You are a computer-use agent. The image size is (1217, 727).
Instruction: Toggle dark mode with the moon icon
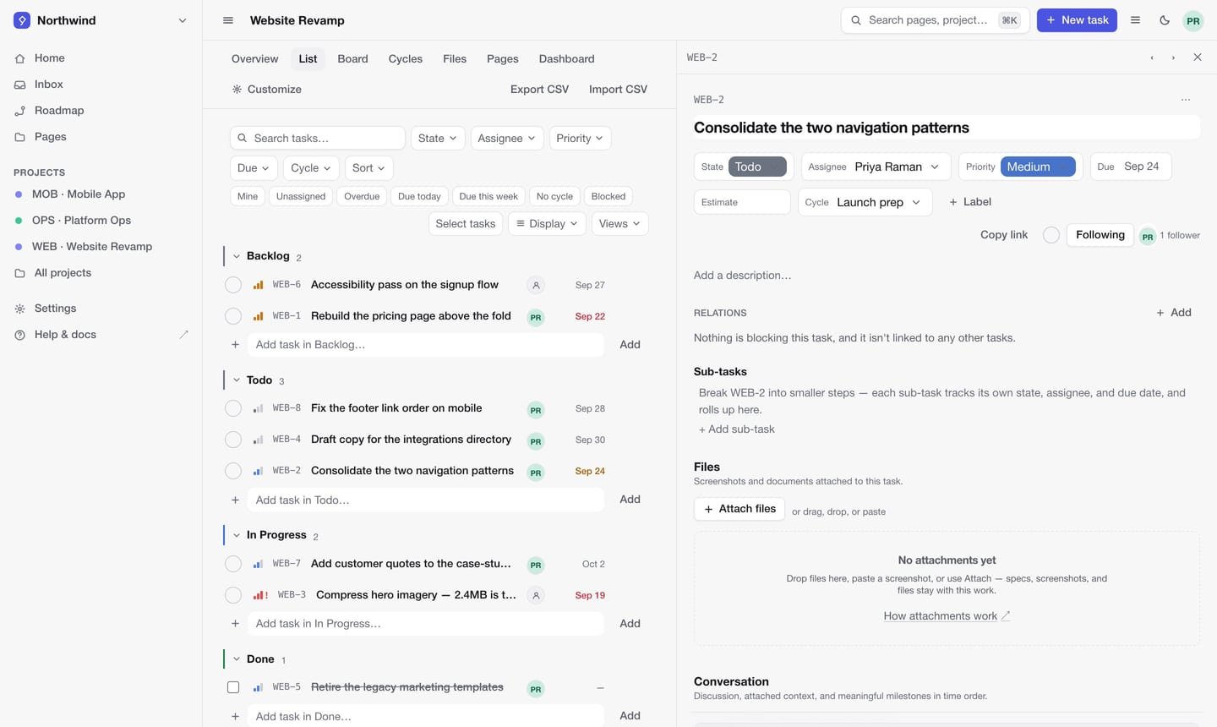(1165, 20)
